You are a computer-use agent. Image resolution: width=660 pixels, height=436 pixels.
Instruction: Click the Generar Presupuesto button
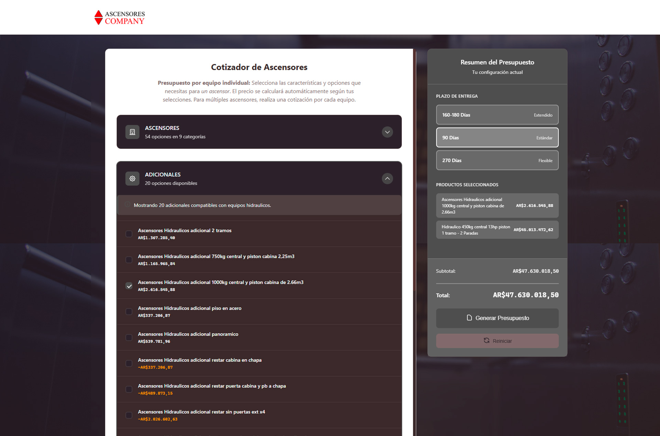(x=497, y=318)
